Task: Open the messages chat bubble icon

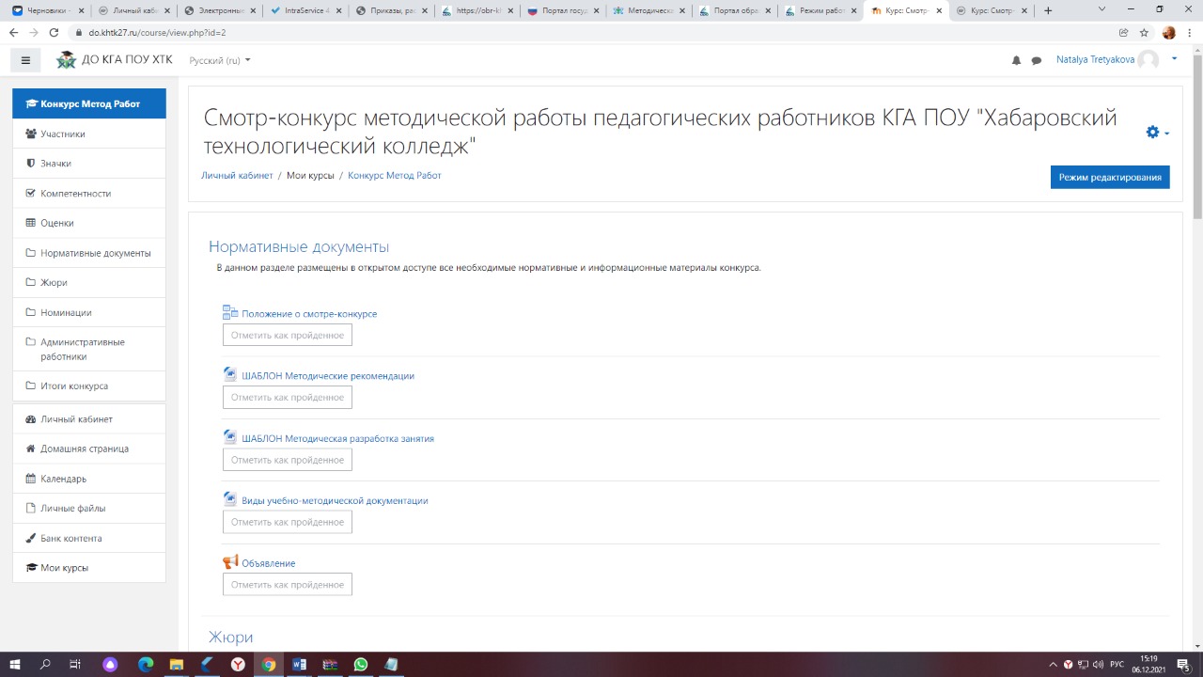Action: pyautogui.click(x=1037, y=60)
